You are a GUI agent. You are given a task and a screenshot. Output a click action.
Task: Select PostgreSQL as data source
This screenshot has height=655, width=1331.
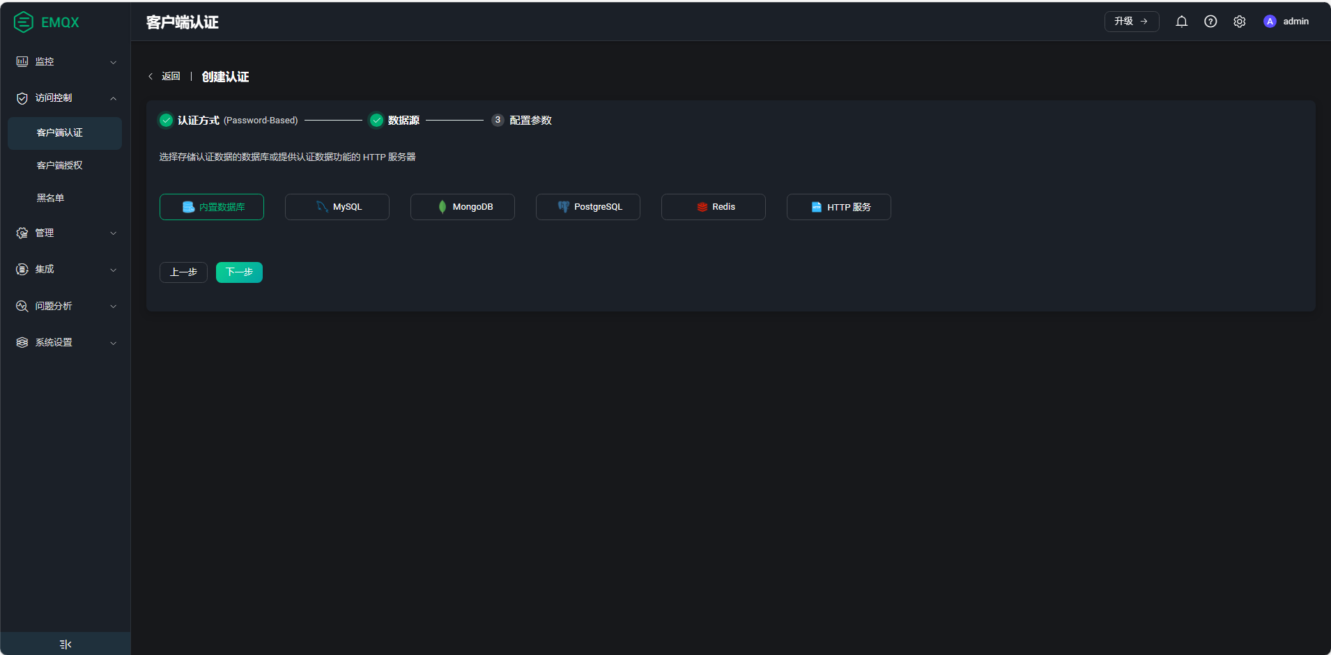click(588, 207)
